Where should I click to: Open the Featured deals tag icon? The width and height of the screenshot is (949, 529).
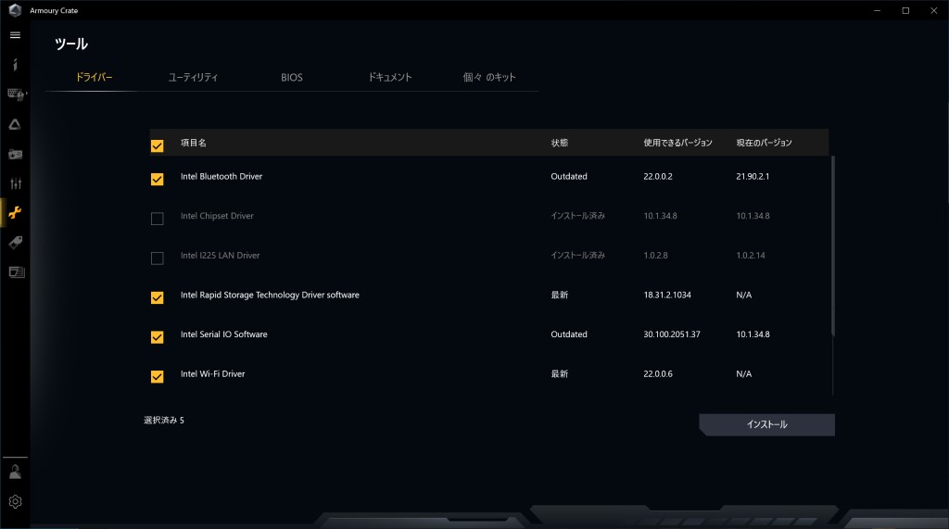tap(15, 242)
